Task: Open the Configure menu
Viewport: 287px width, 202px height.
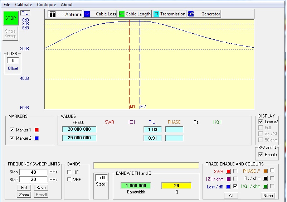Action: (x=46, y=5)
